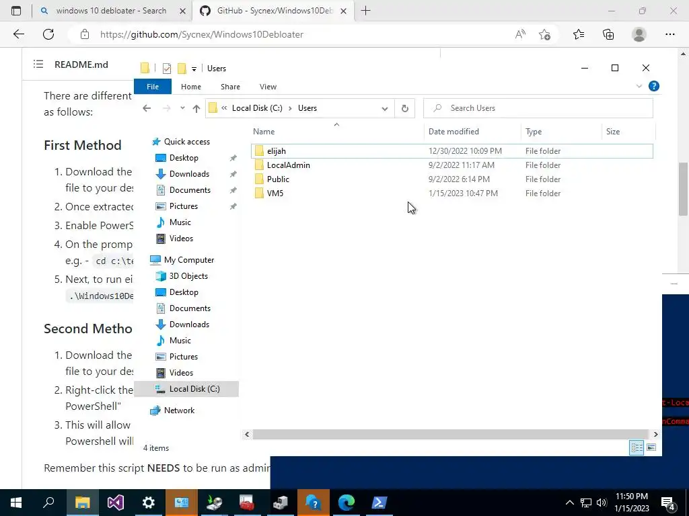Refresh the Users folder view
Viewport: 689px width, 516px height.
[x=404, y=108]
